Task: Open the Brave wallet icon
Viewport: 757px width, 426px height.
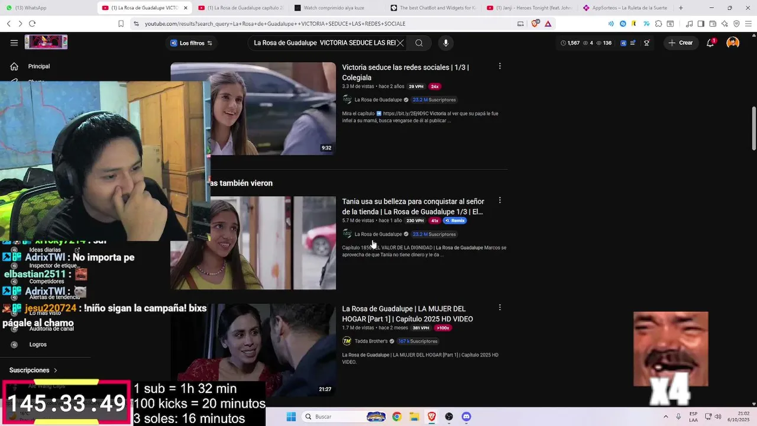Action: pos(713,24)
